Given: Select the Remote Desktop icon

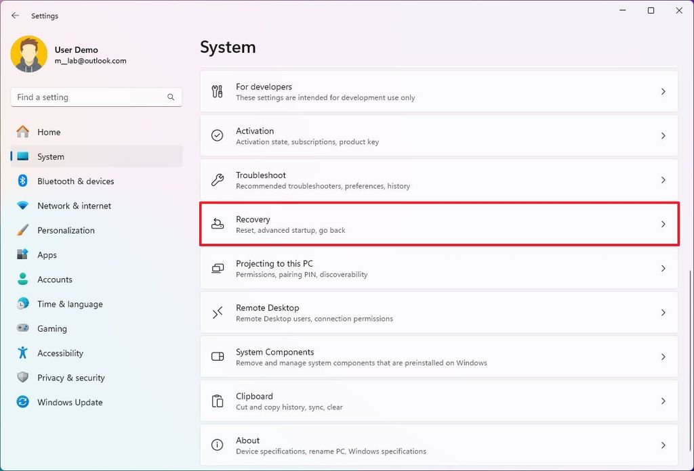Looking at the screenshot, I should tap(217, 312).
